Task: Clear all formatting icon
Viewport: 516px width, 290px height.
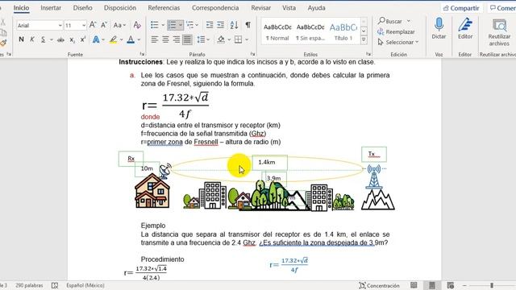Action: tap(137, 25)
